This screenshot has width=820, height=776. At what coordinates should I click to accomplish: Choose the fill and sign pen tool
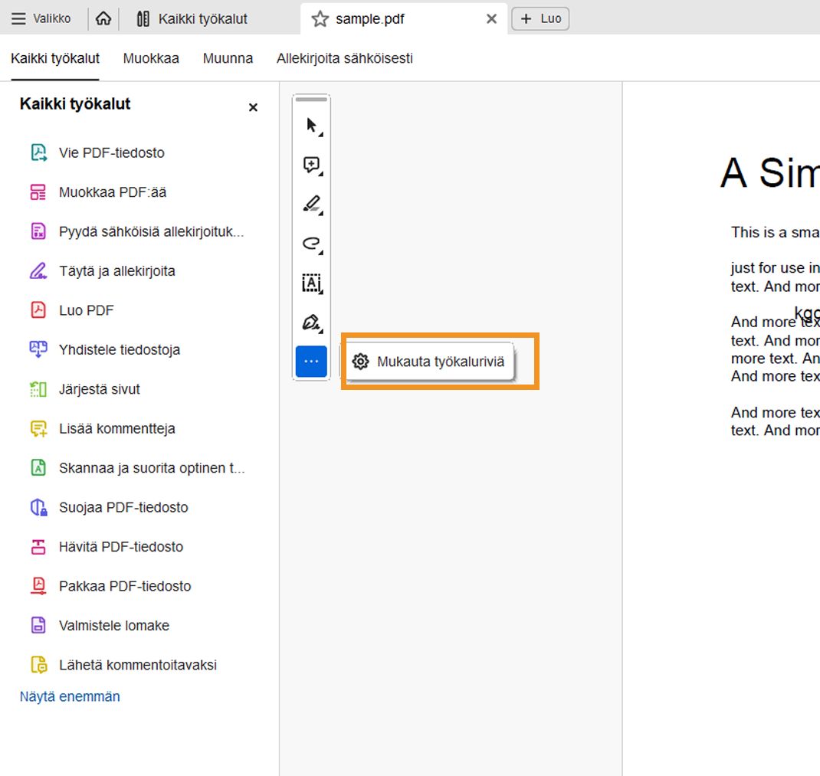(x=311, y=323)
